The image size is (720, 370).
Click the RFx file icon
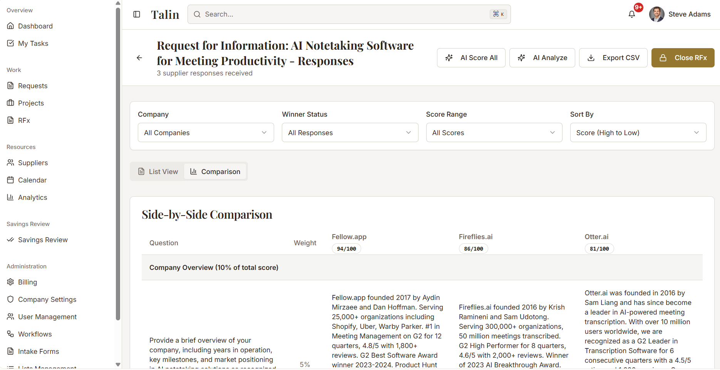point(10,120)
